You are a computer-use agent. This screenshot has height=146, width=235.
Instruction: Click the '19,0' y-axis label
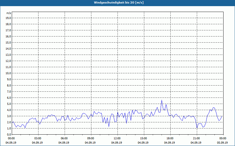pos(9,18)
